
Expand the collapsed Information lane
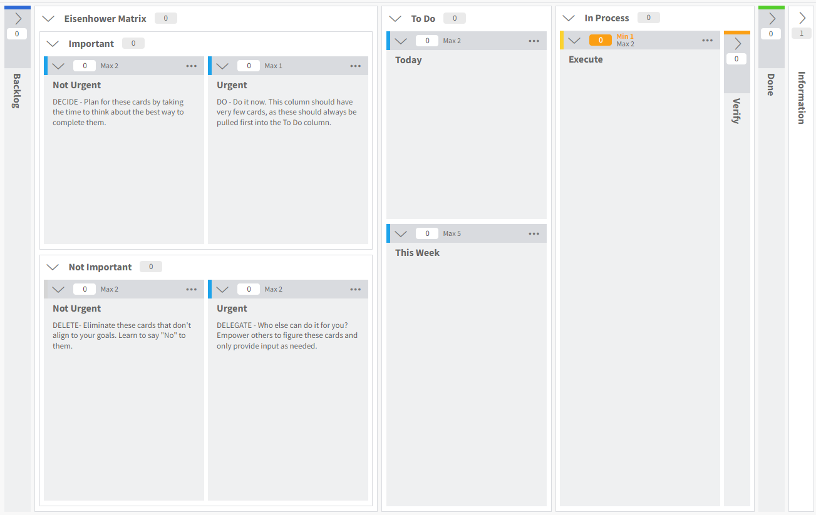[x=802, y=18]
